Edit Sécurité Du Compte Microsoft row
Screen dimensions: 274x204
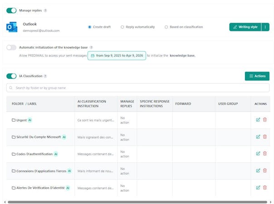coord(258,136)
